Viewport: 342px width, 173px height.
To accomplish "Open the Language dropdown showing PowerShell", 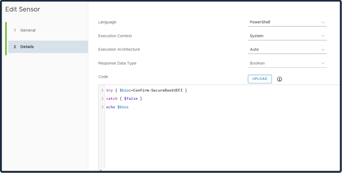I will pos(287,22).
